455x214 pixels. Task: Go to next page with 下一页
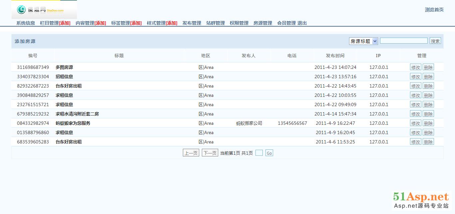click(x=210, y=153)
